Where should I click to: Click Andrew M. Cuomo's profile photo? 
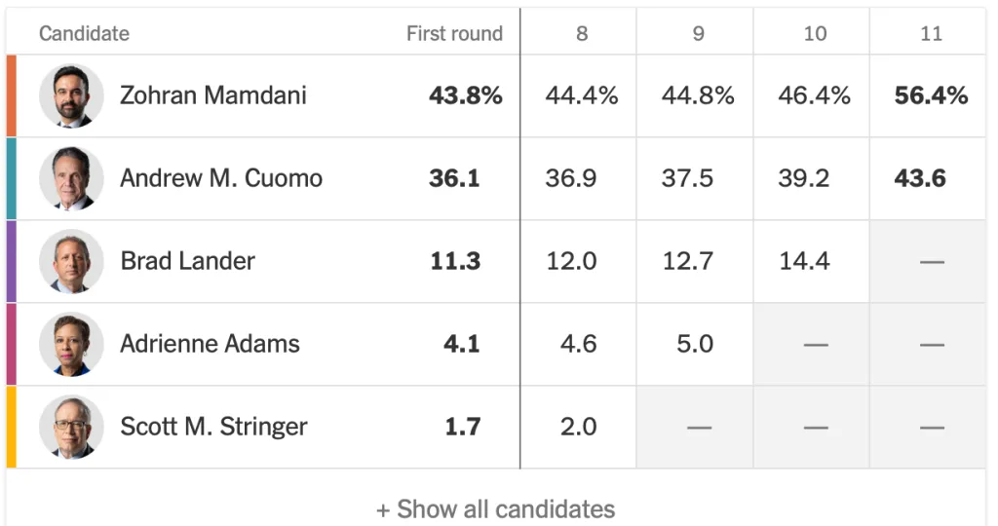click(71, 178)
